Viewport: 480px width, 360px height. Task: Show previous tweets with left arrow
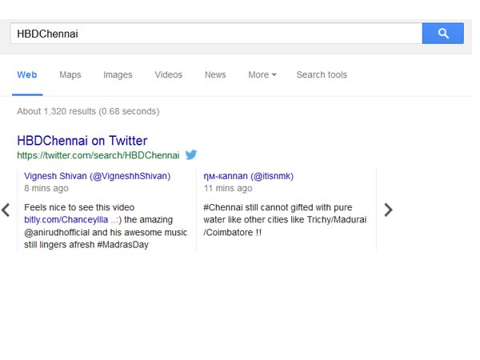[x=6, y=210]
